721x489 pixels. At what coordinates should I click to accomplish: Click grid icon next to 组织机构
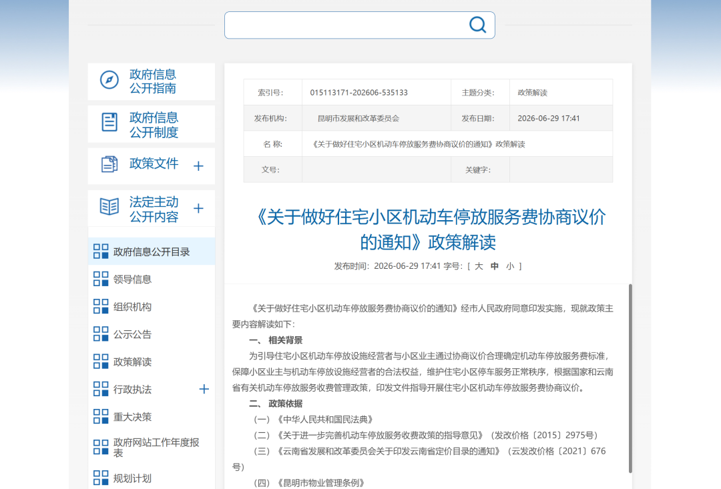coord(101,307)
